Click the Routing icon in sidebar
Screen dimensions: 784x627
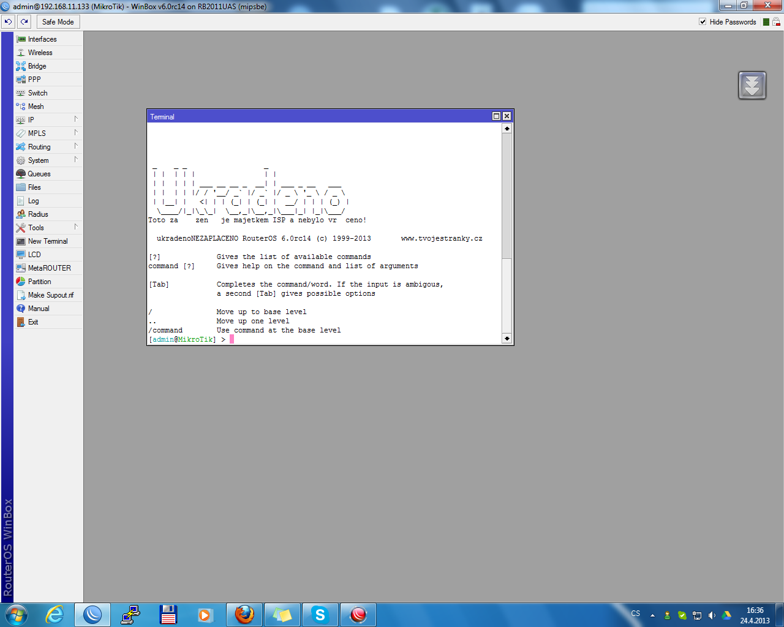point(21,147)
